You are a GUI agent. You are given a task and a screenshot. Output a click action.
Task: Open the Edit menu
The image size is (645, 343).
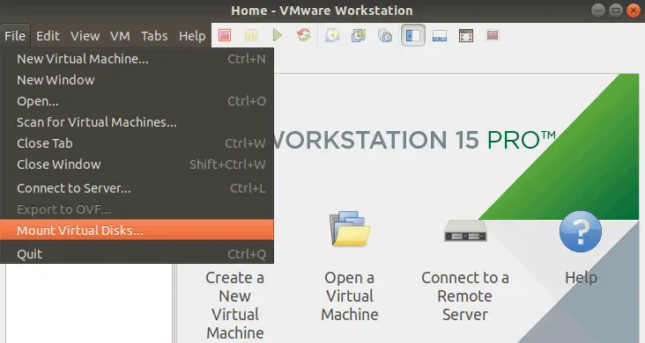click(48, 36)
